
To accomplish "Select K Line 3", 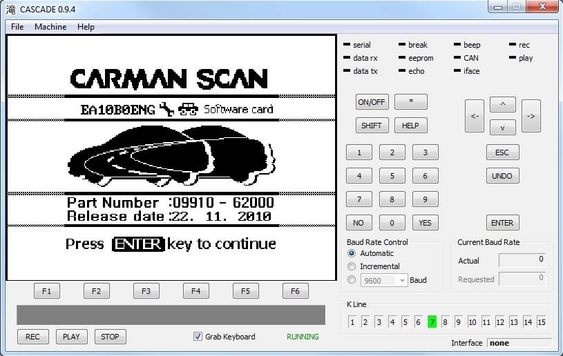I will point(379,322).
